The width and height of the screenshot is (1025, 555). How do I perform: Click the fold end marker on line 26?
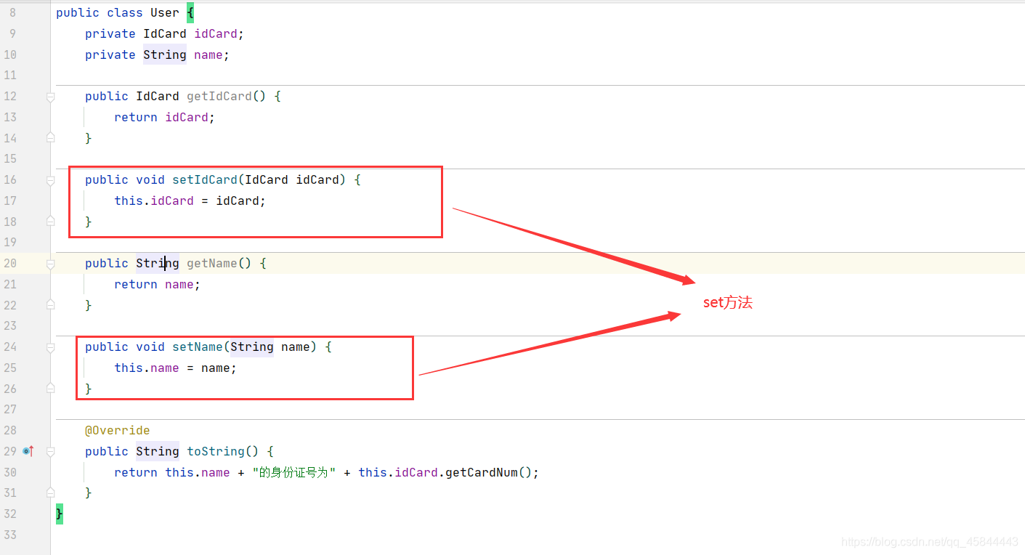tap(50, 388)
